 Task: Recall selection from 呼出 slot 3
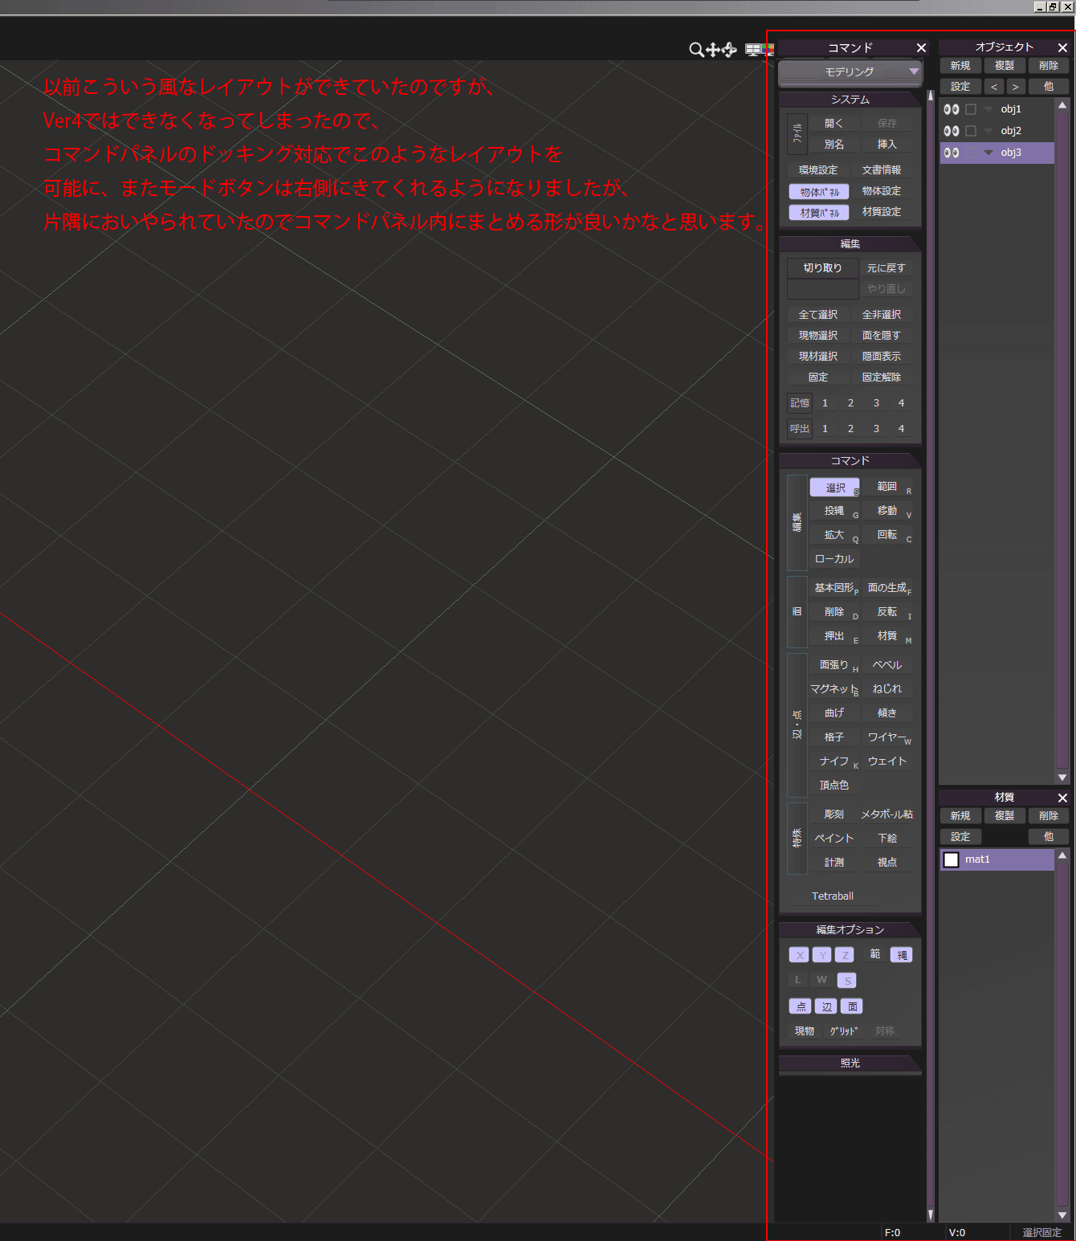[876, 429]
